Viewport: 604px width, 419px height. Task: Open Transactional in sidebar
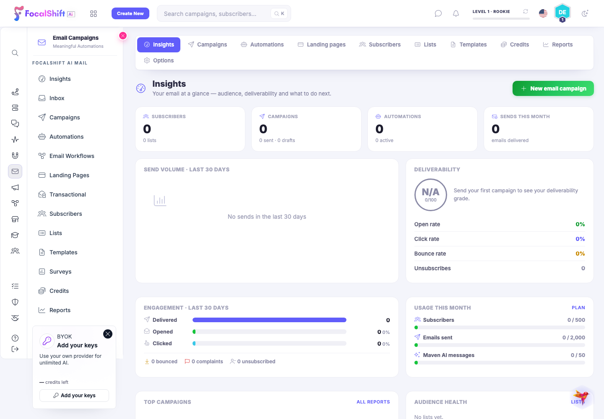[x=75, y=194]
